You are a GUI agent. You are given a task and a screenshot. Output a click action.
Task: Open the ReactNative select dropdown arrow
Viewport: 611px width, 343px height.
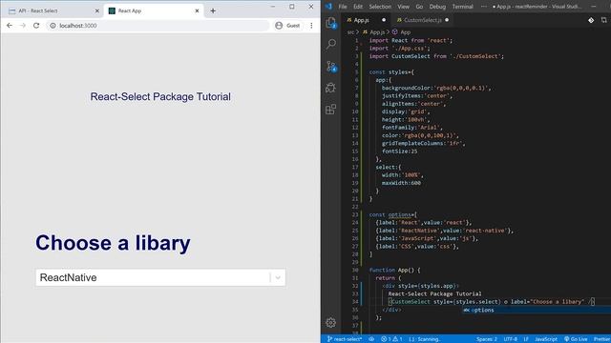pos(278,277)
